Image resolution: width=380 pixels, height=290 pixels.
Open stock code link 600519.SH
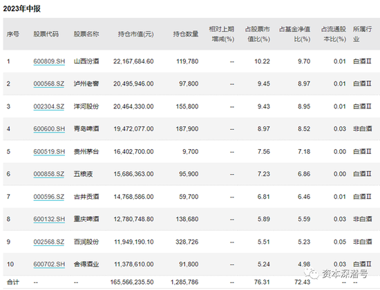(x=49, y=152)
